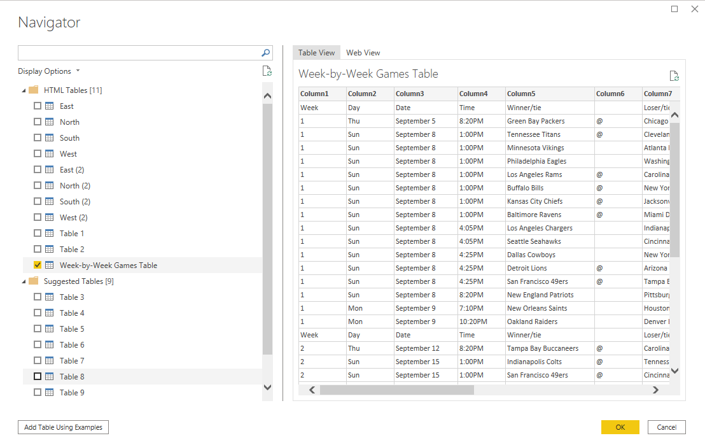
Task: Click the HTML Tables folder icon
Action: click(x=33, y=90)
